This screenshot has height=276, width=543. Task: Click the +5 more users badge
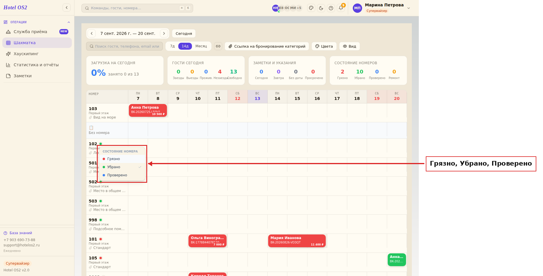coord(299,8)
